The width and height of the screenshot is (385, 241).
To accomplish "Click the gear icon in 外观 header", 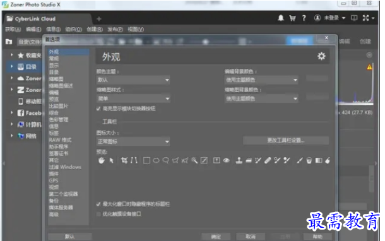I will point(321,56).
